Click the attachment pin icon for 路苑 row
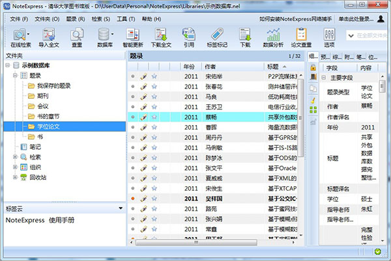Viewport: 391px width, 261px height. tap(143, 209)
